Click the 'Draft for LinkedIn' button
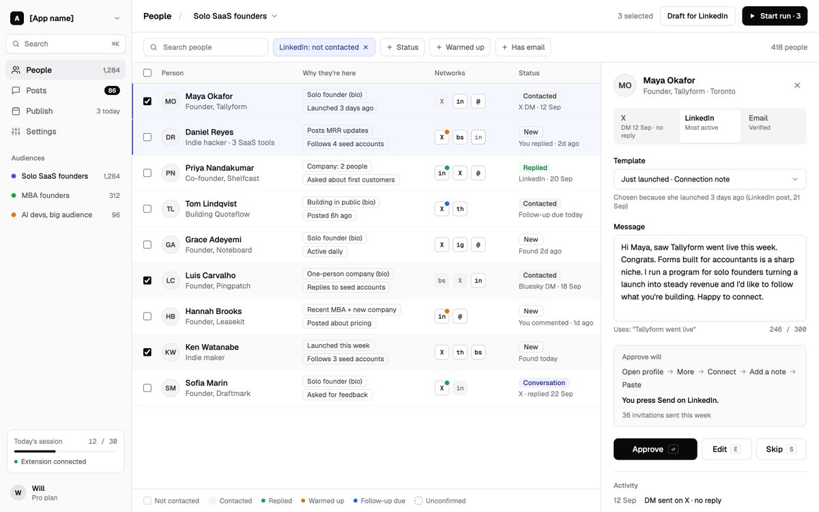This screenshot has height=512, width=819. [x=698, y=16]
